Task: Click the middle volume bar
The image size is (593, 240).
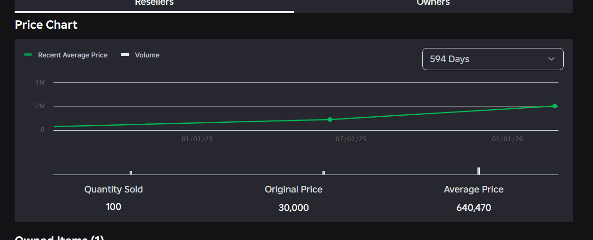Action: [x=324, y=173]
